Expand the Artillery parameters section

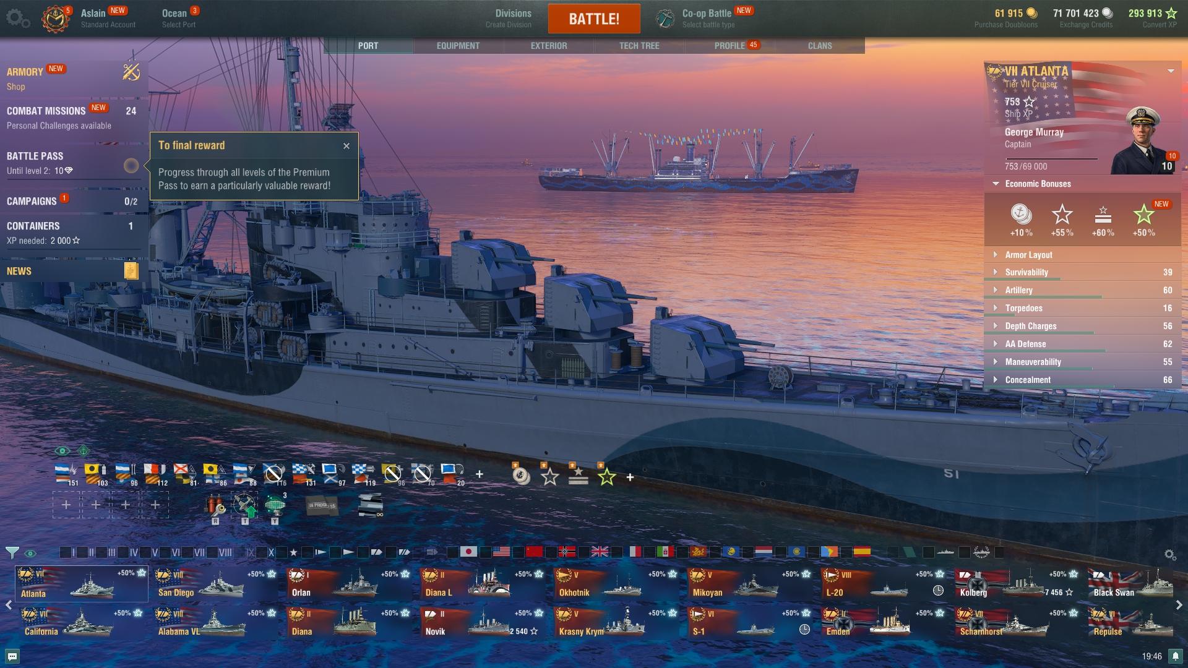(1018, 290)
